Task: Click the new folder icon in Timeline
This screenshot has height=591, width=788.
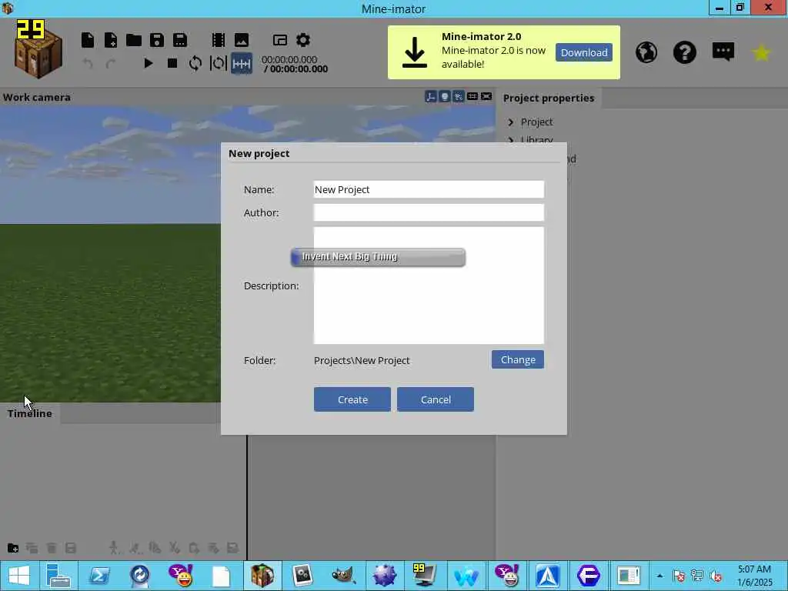Action: point(13,548)
